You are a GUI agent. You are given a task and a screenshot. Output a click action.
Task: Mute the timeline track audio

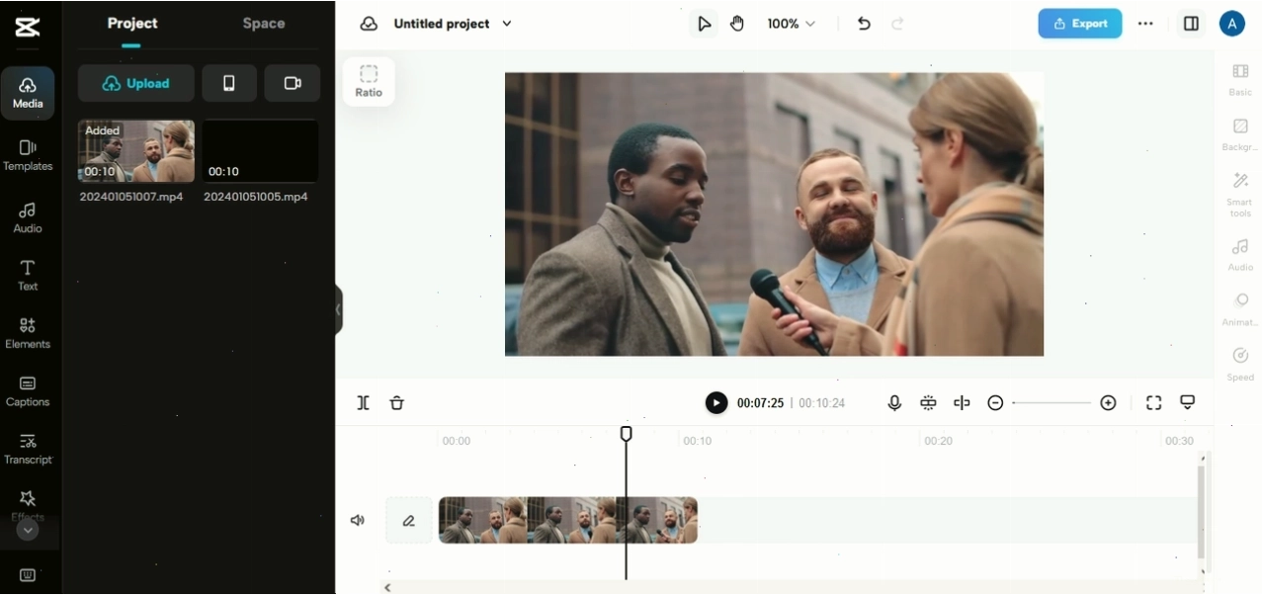click(x=358, y=520)
